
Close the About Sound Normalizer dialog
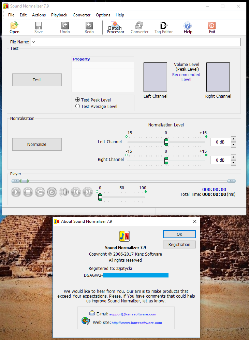(195, 221)
